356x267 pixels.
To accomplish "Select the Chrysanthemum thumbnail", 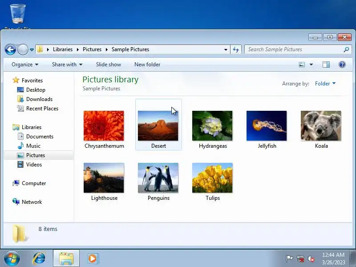I will 104,126.
